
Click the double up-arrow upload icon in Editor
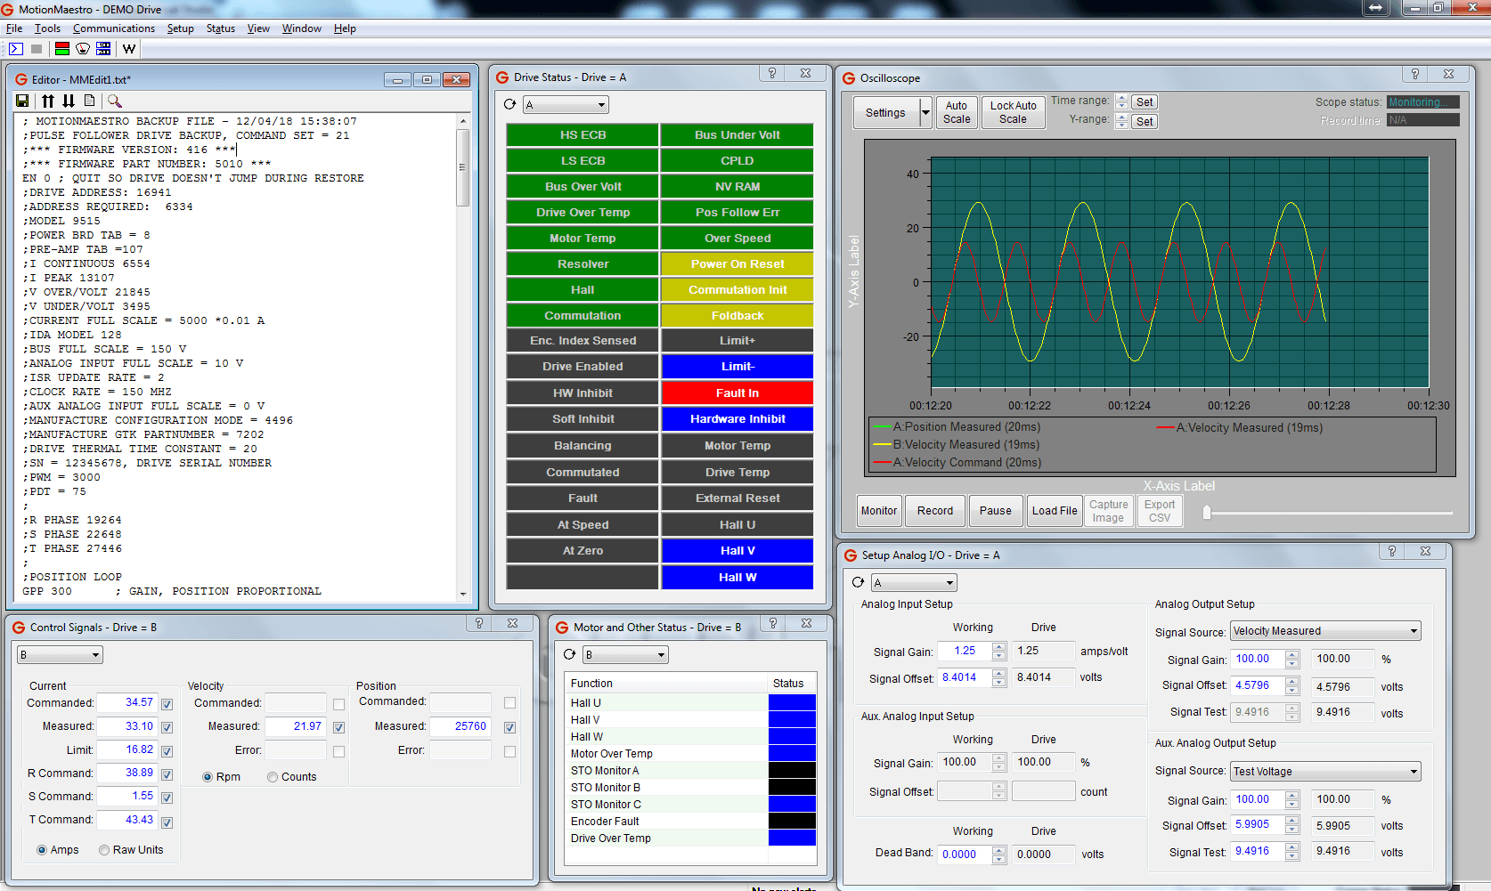[x=48, y=101]
